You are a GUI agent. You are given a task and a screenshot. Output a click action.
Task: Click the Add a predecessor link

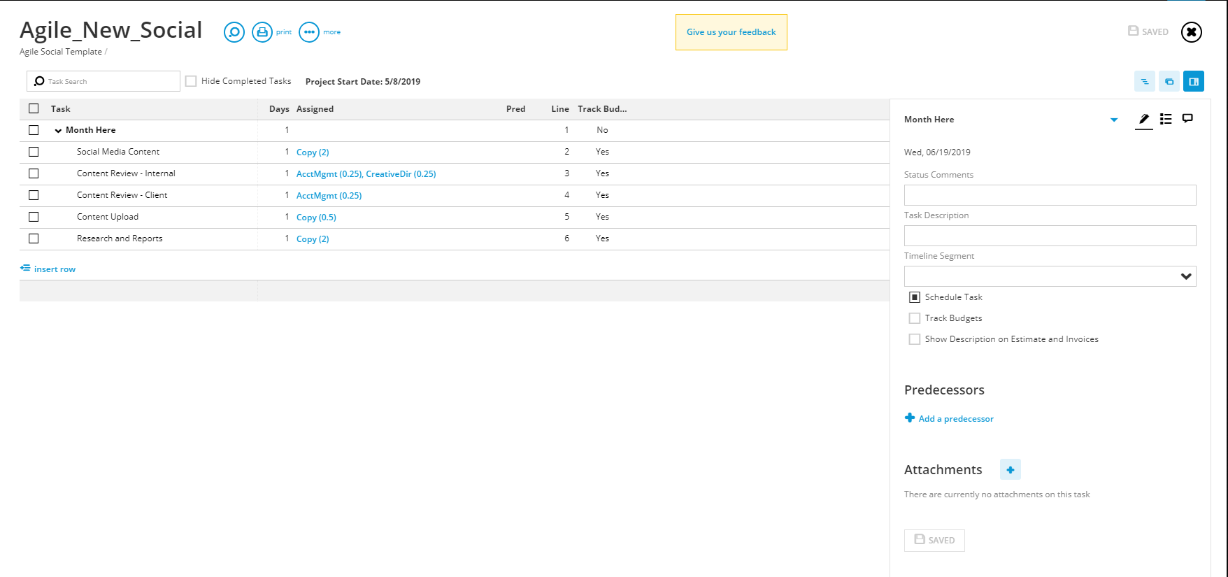(x=956, y=419)
